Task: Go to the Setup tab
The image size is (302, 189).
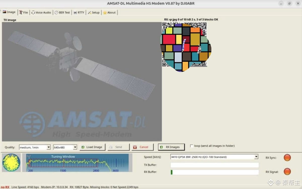Action: click(94, 12)
